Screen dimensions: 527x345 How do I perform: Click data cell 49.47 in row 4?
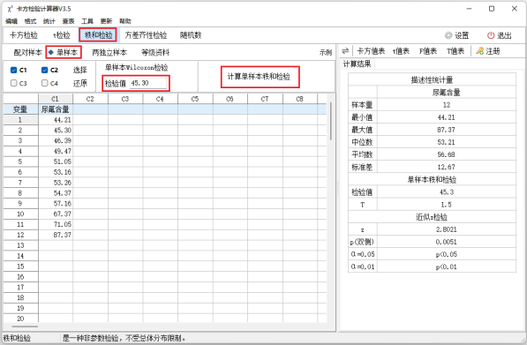click(56, 151)
